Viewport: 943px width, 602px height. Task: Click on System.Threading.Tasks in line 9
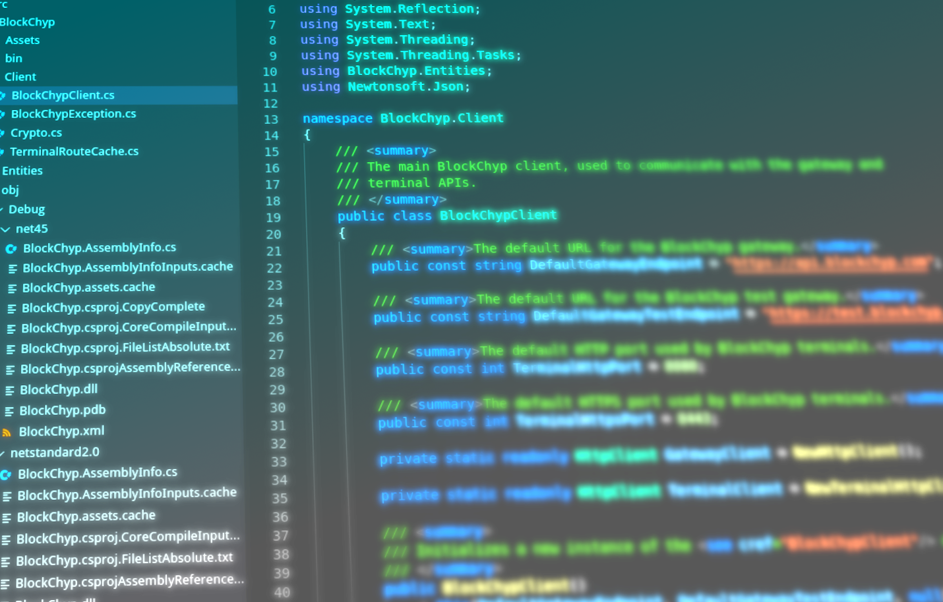coord(431,55)
